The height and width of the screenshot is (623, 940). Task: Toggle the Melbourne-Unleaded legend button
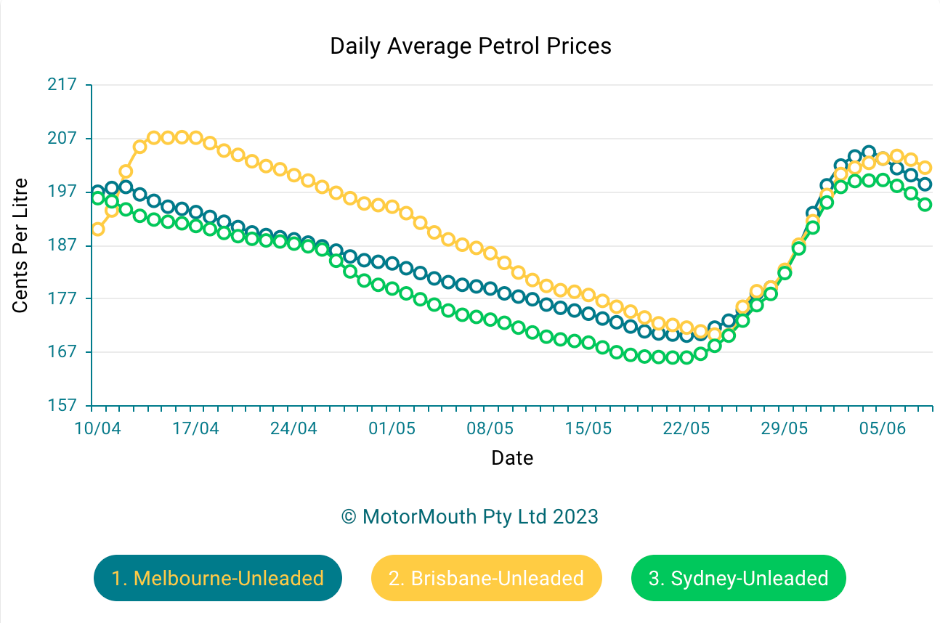point(217,578)
